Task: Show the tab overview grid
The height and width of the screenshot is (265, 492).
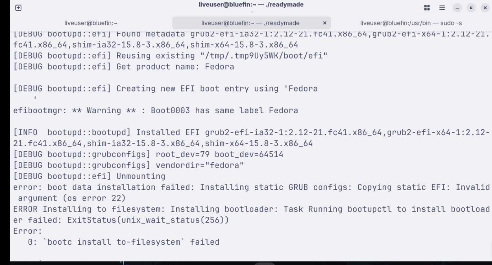Action: 427,8
